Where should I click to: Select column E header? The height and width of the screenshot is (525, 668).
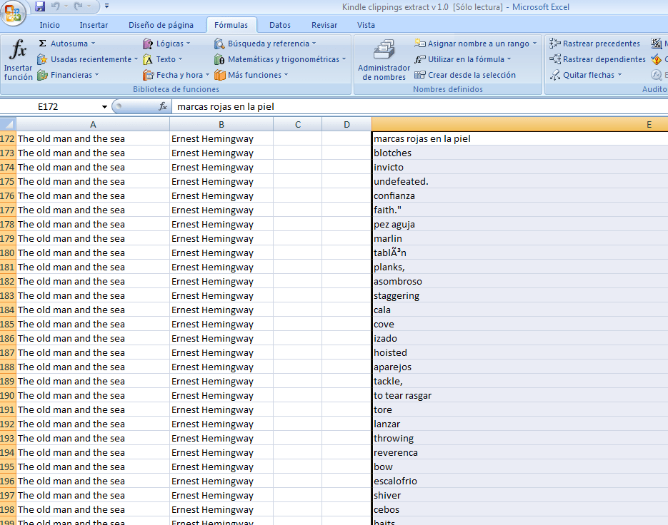519,125
